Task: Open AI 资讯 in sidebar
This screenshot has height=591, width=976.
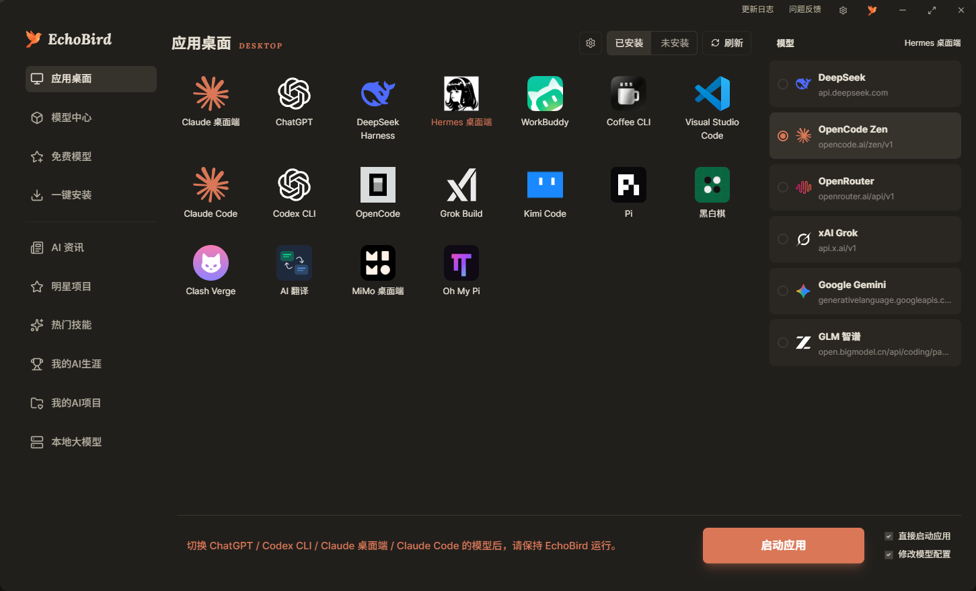Action: (91, 248)
